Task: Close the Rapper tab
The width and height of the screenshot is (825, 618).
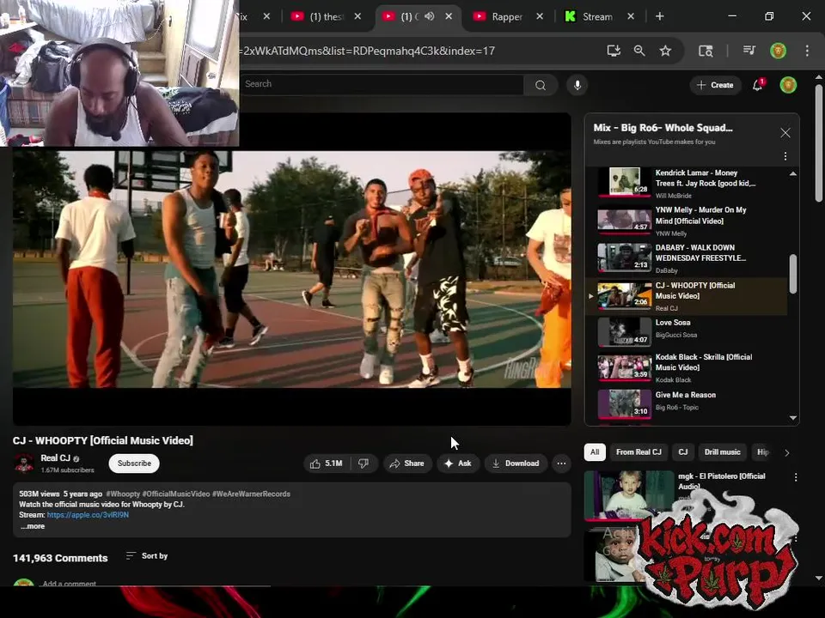Action: click(x=540, y=16)
